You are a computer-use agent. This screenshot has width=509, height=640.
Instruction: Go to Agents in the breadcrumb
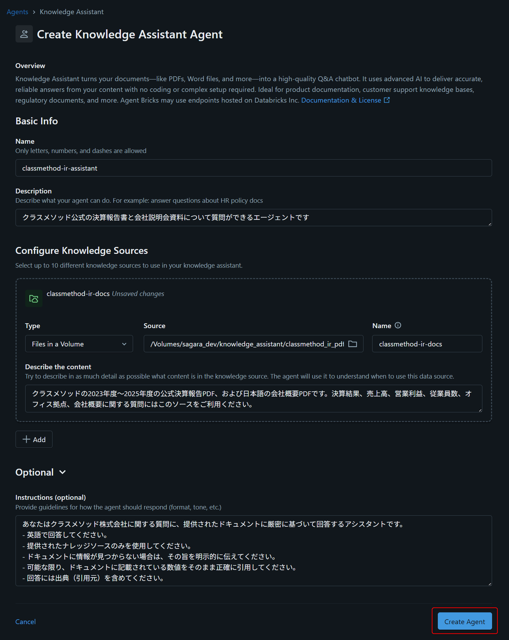17,12
